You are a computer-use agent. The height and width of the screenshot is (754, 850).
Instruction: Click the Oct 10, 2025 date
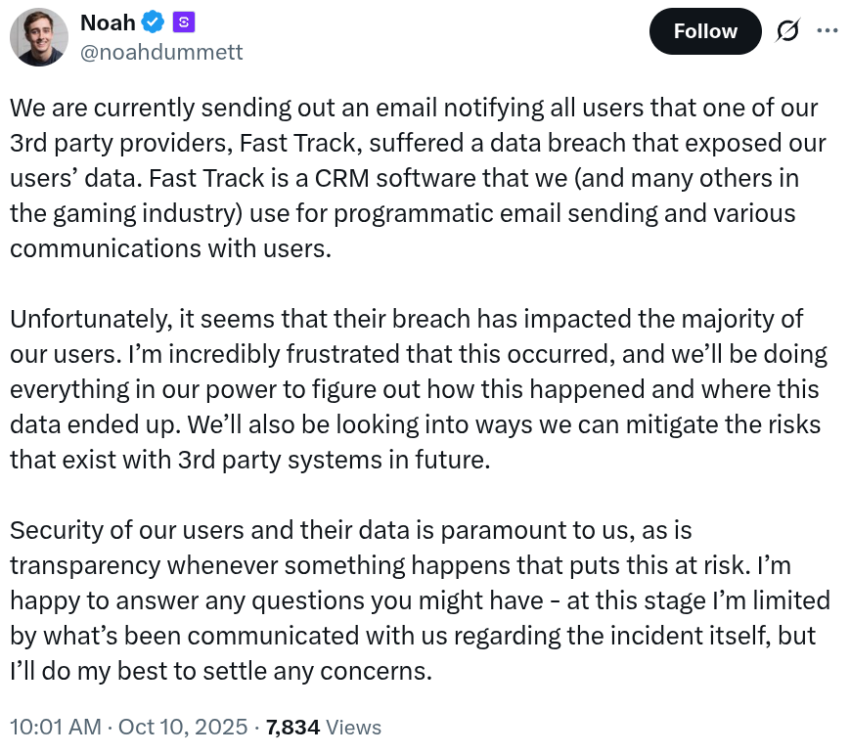point(183,728)
